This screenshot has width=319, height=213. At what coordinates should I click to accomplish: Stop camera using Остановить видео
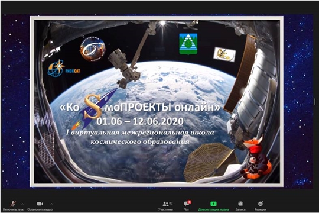tap(40, 206)
